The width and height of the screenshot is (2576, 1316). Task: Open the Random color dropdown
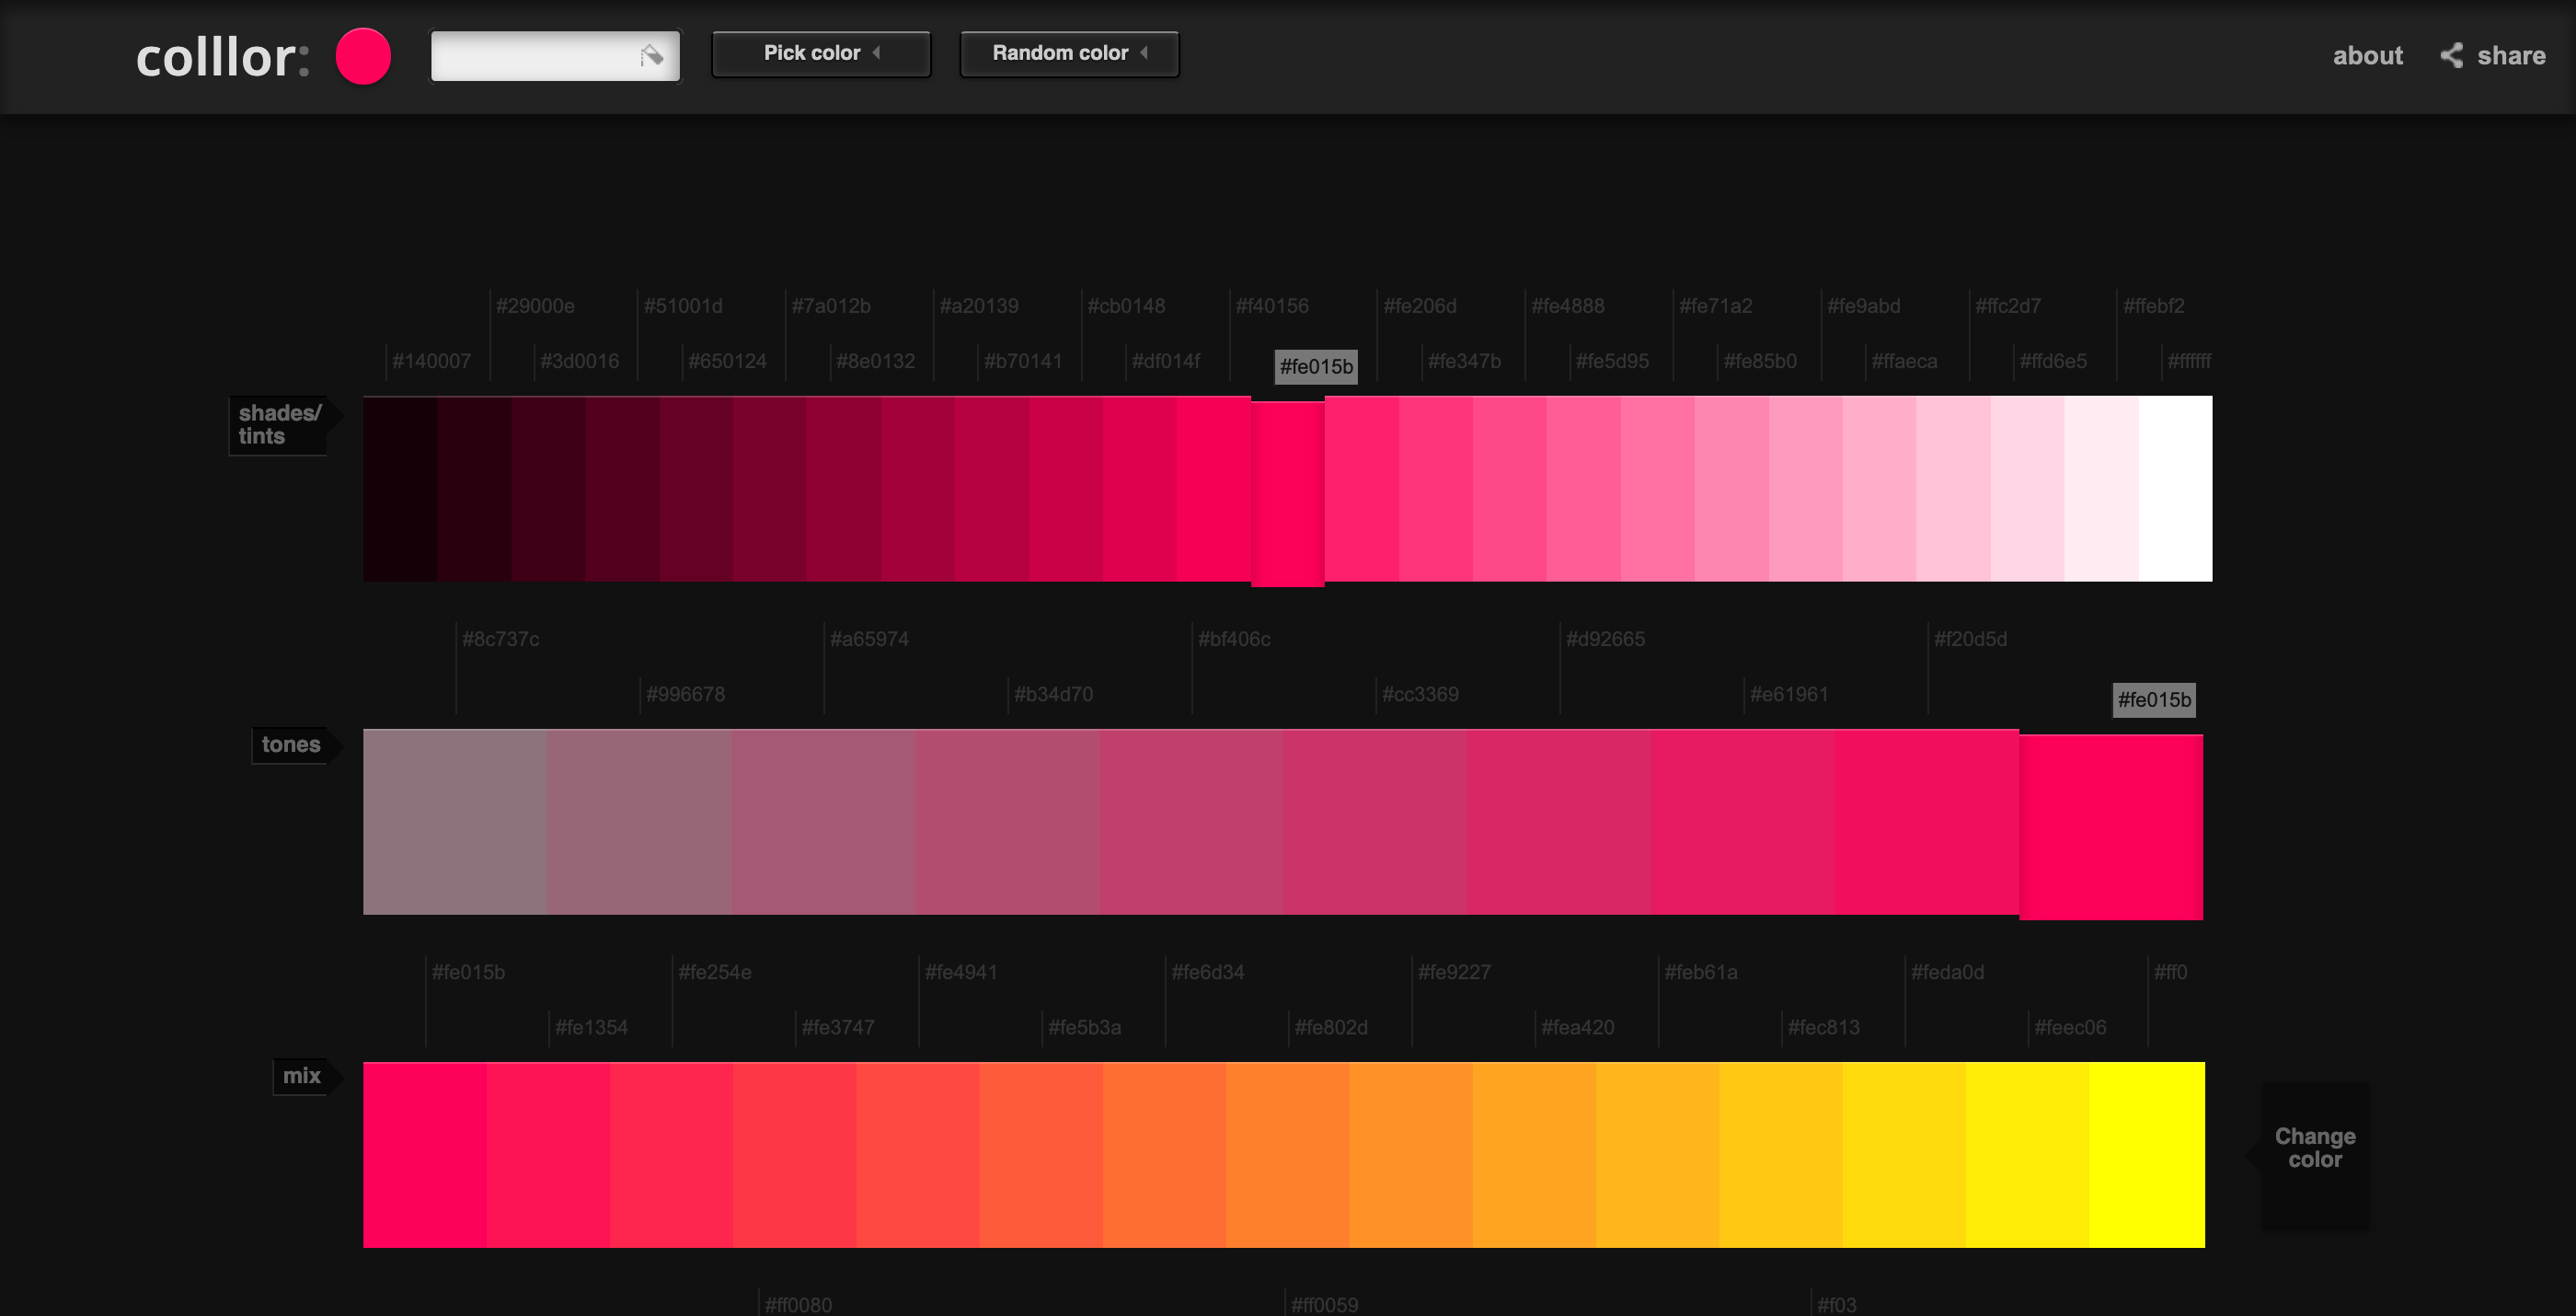[x=1069, y=53]
